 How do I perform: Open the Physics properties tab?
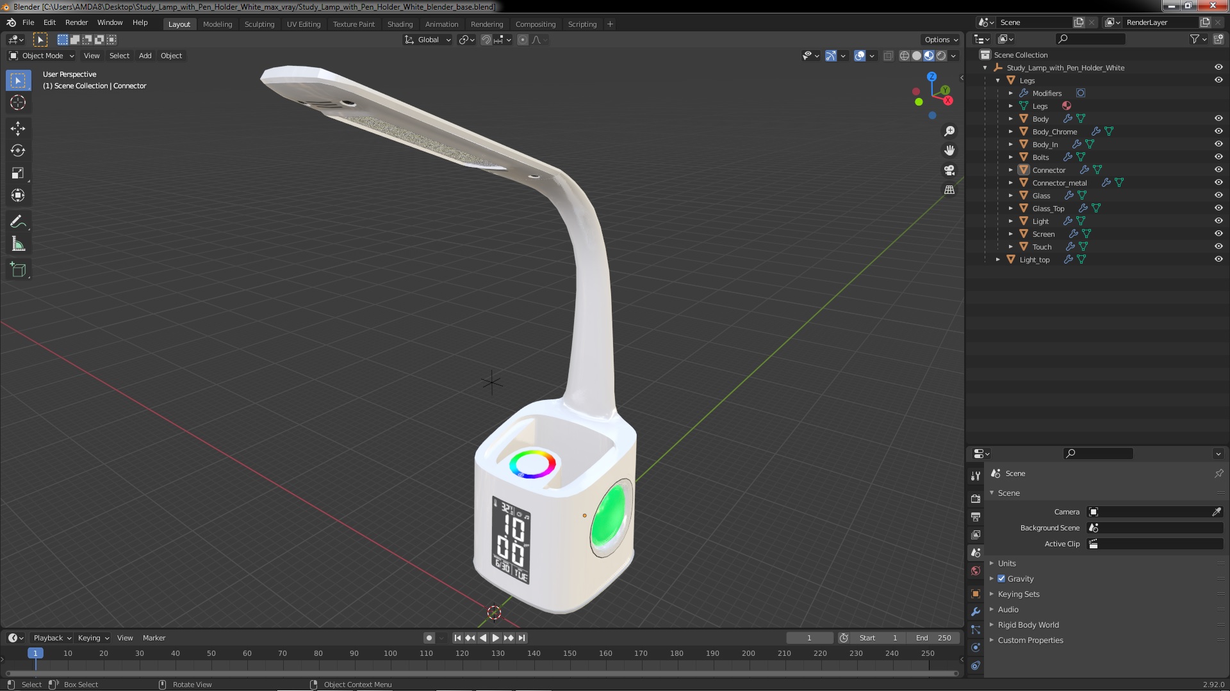click(x=976, y=647)
